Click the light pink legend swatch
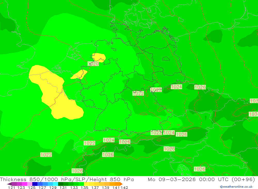 point(30,184)
